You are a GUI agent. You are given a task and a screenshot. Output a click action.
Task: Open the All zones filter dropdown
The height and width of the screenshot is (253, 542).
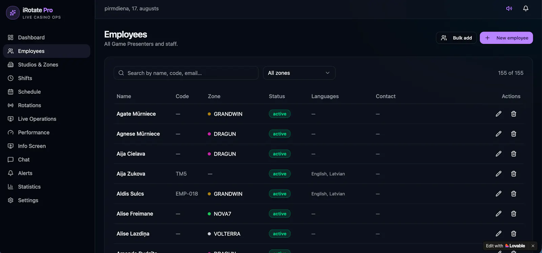coord(299,73)
